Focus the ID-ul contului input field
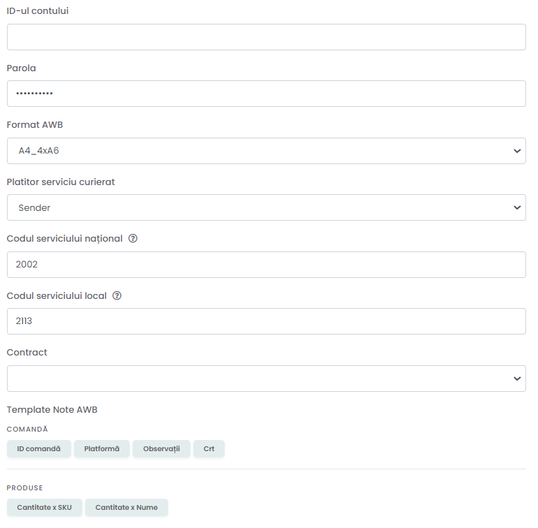538x528 pixels. (267, 37)
